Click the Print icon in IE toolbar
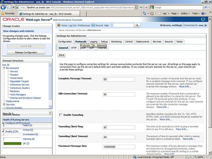 164,14
